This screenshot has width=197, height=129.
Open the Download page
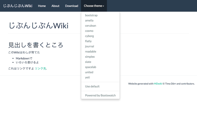72,6
